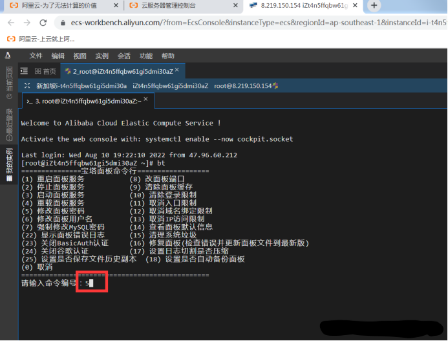Click the (10) 清除登录限制 menu line
Image resolution: width=448 pixels, height=341 pixels.
163,195
